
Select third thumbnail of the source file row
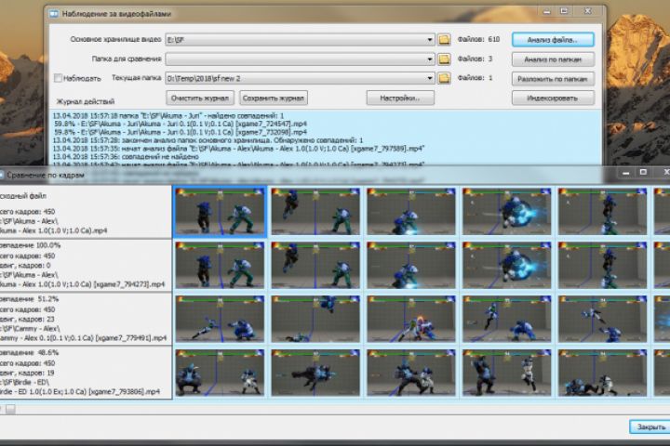[x=411, y=212]
